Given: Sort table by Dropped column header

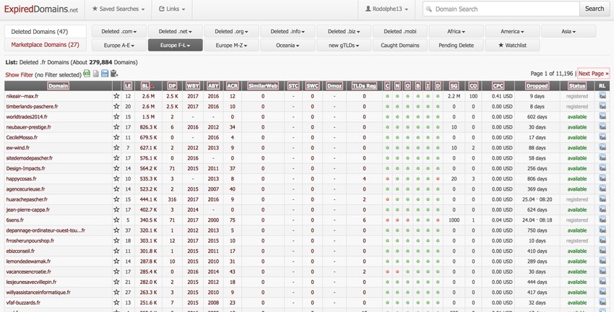Looking at the screenshot, I should [537, 86].
